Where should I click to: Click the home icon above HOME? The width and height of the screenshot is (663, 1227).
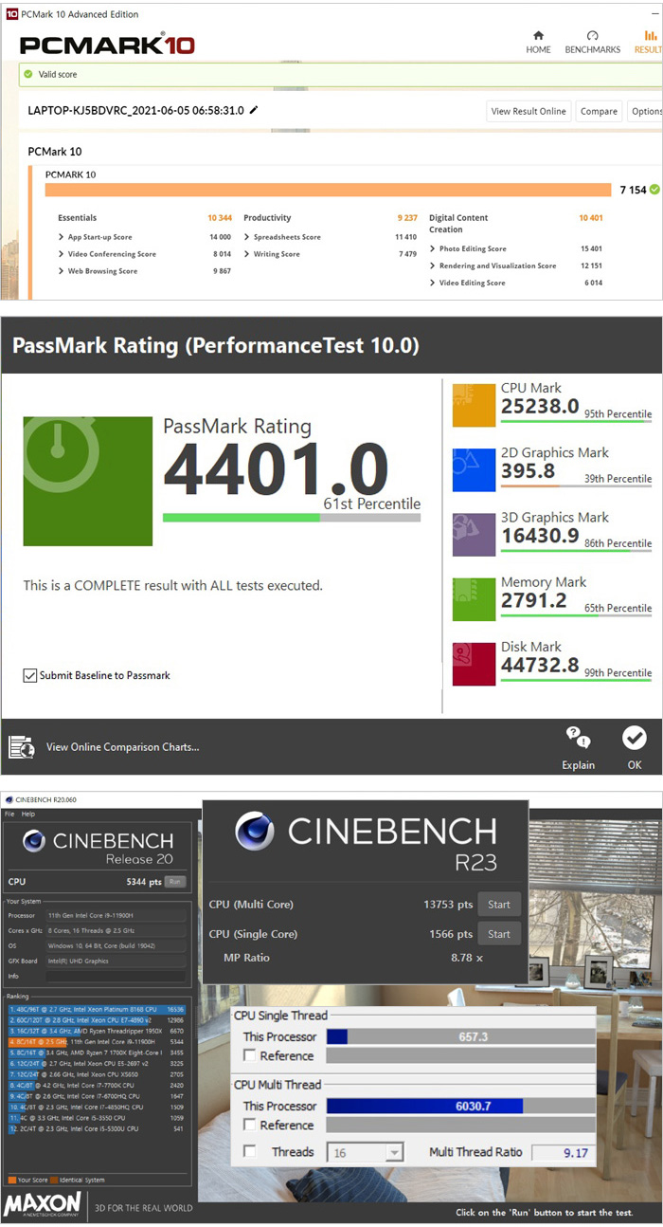(x=538, y=36)
